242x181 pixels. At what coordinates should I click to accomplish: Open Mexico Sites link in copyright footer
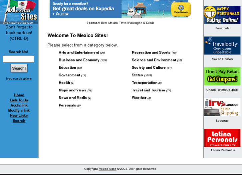tap(108, 169)
